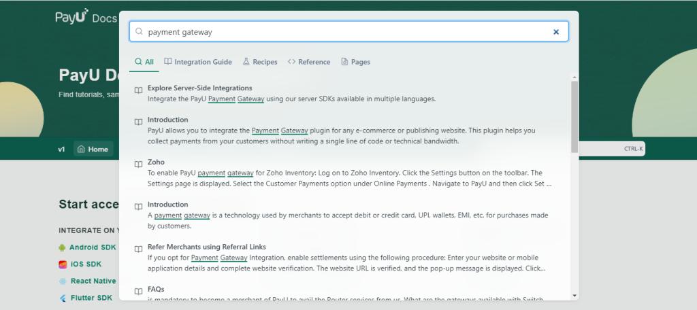Image resolution: width=697 pixels, height=310 pixels.
Task: Open the Introduction result about Payment Gateway plugin
Action: point(349,131)
